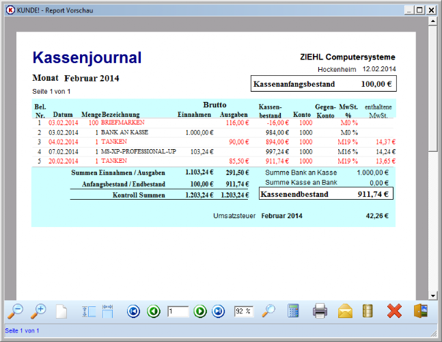
Task: Fit to page width icon
Action: tap(108, 311)
